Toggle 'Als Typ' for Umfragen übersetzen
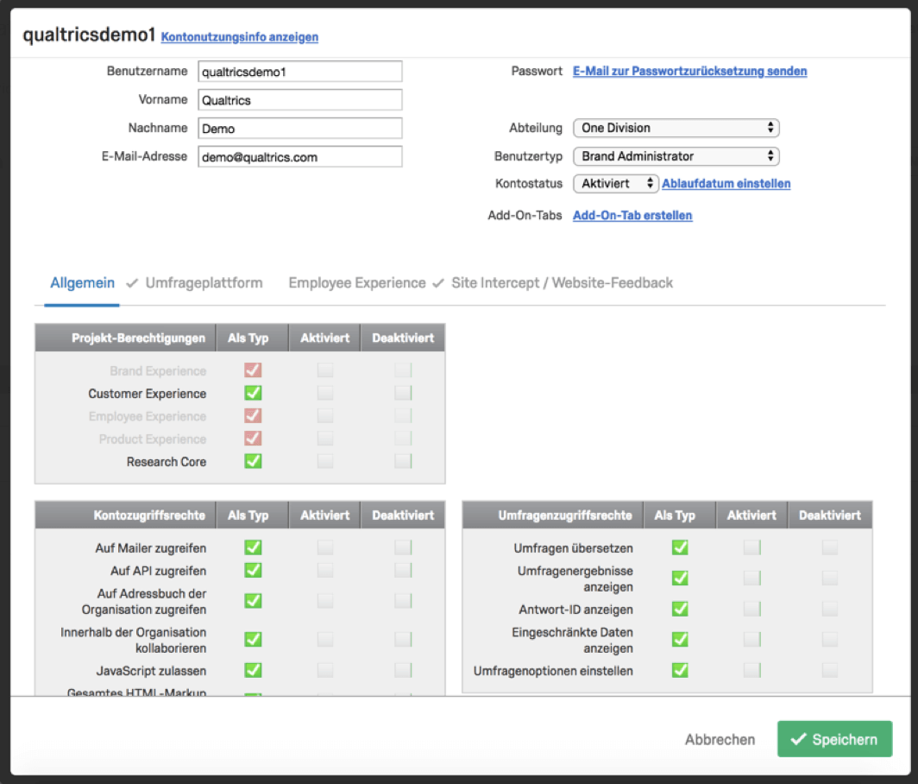This screenshot has width=918, height=784. (x=680, y=548)
